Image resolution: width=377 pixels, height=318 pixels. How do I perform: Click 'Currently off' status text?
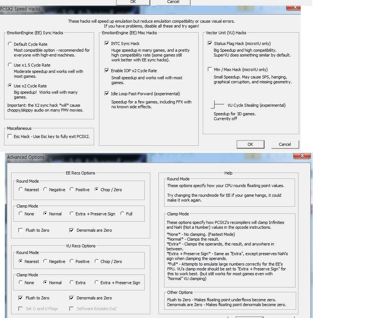pyautogui.click(x=225, y=119)
